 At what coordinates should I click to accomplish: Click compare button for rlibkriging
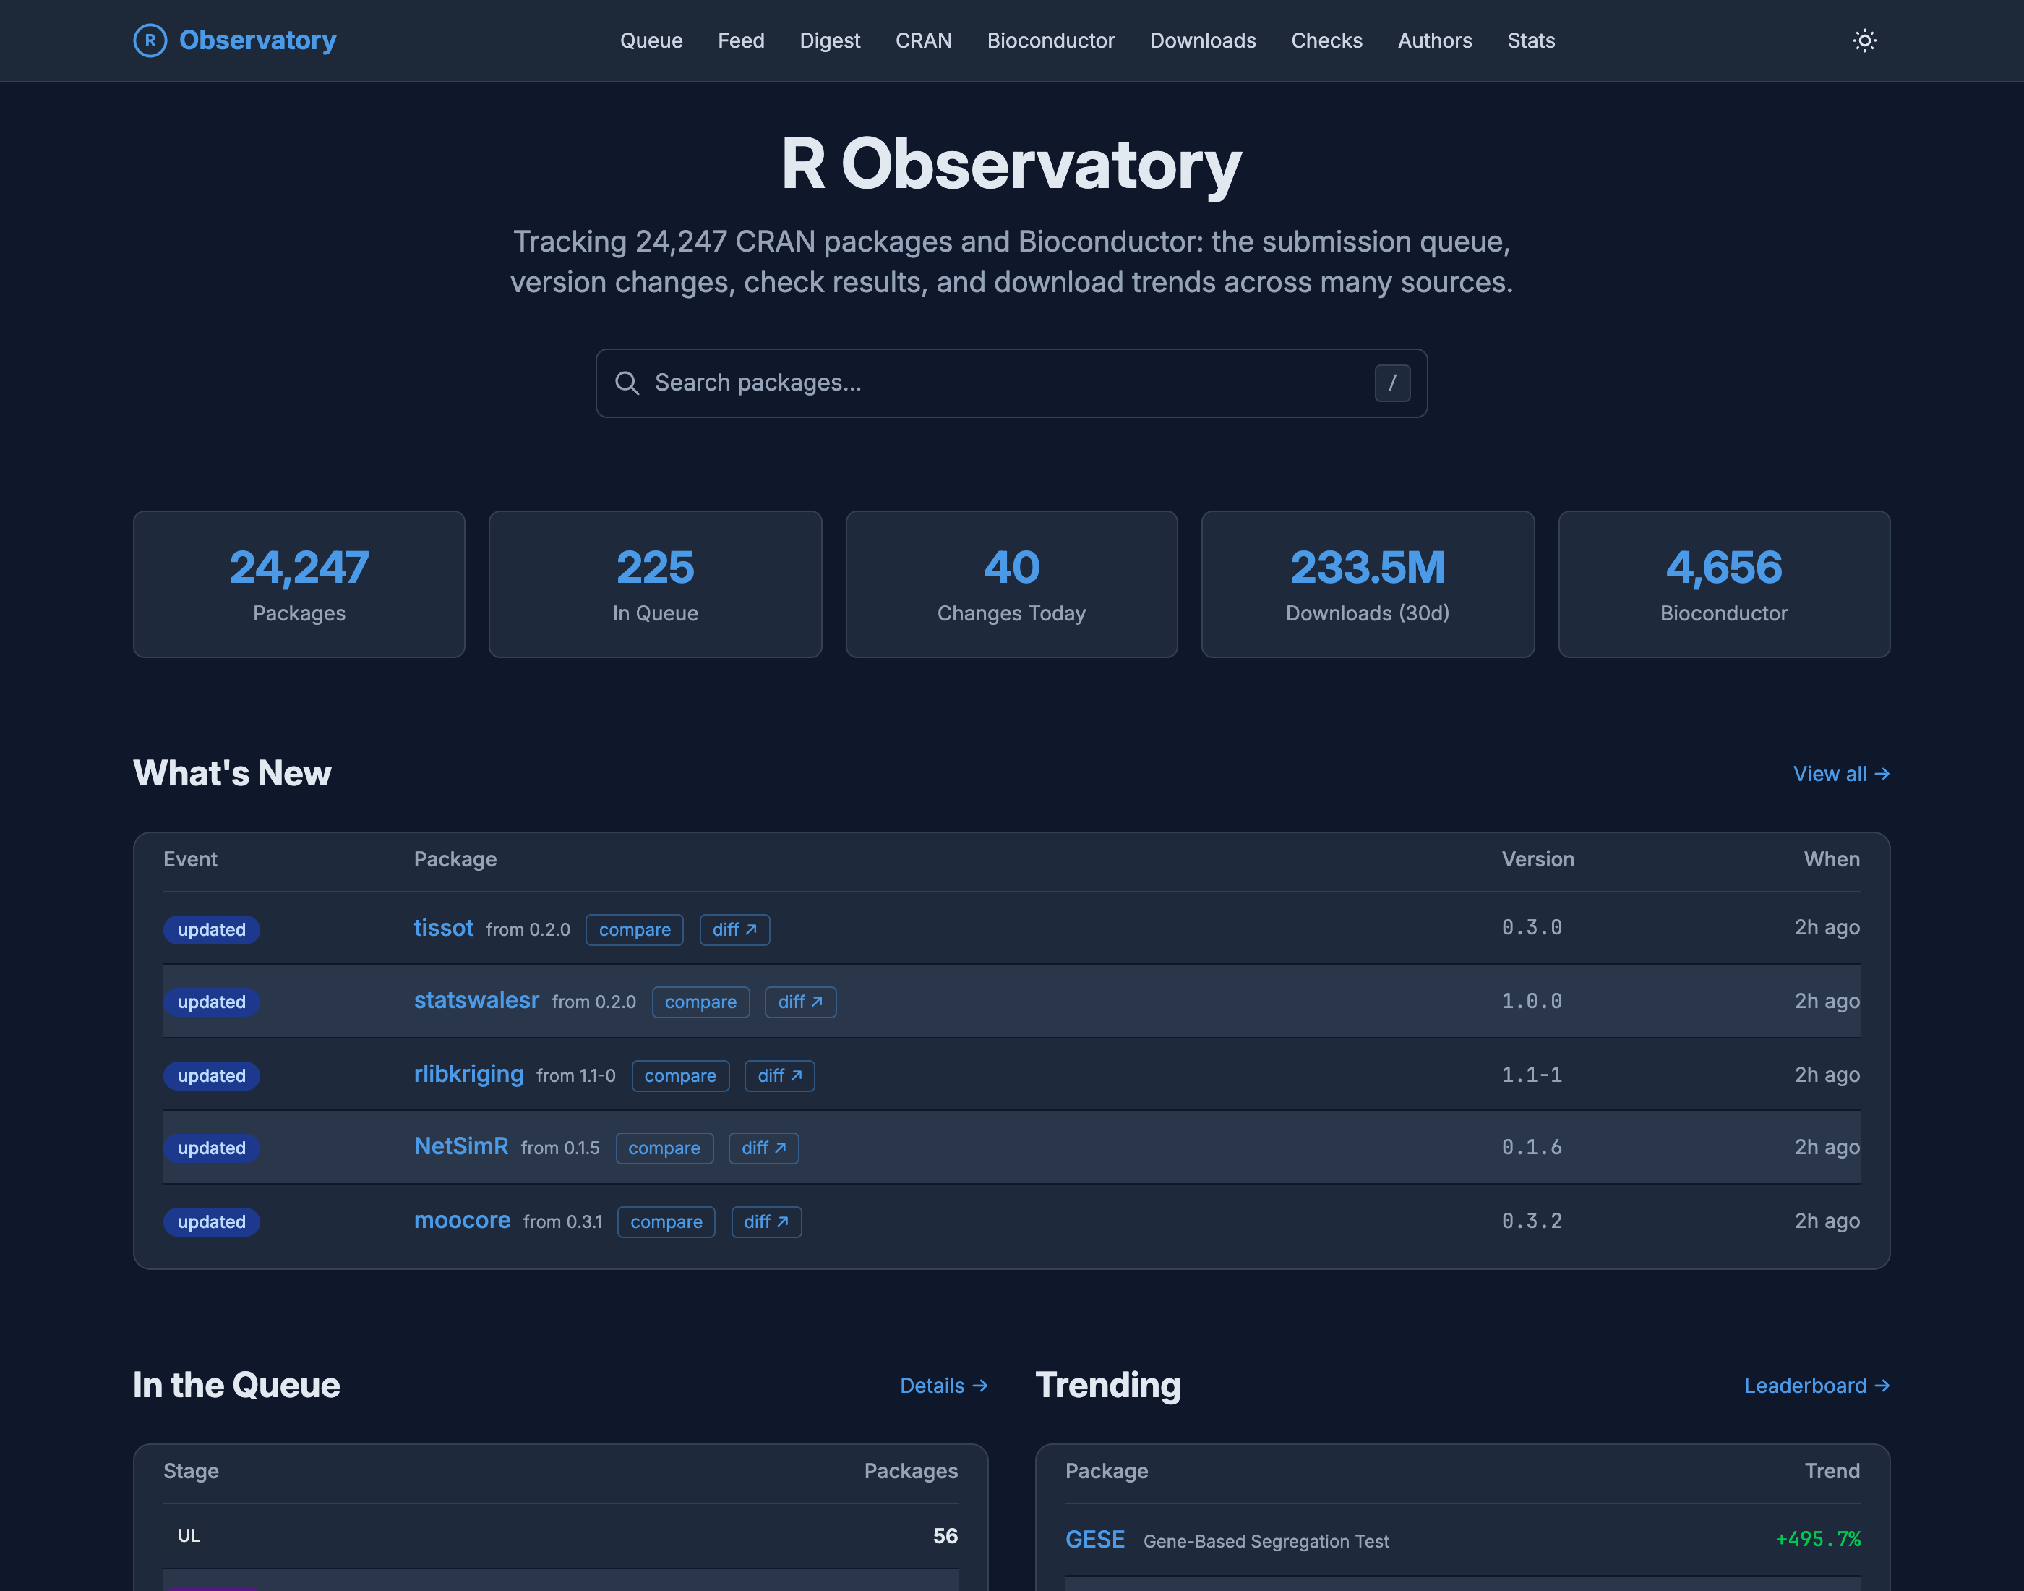pos(679,1076)
